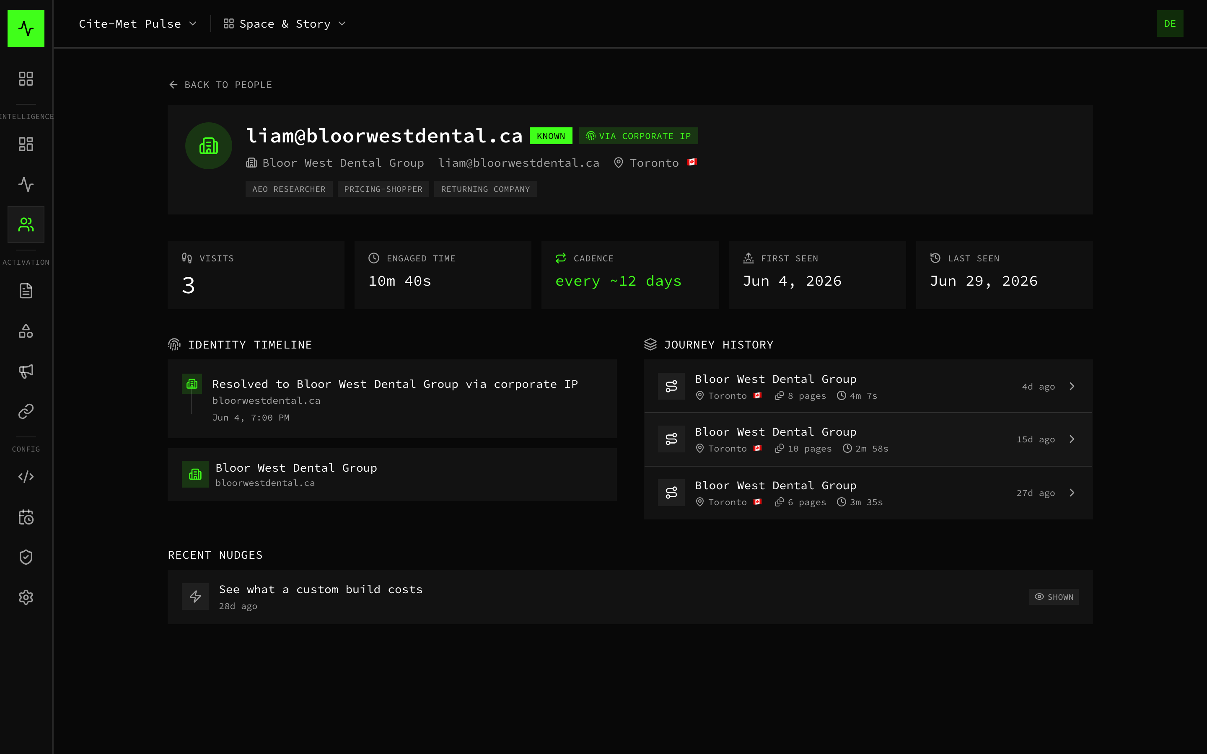The image size is (1207, 754).
Task: Open the settings gear sidebar icon
Action: pos(26,597)
